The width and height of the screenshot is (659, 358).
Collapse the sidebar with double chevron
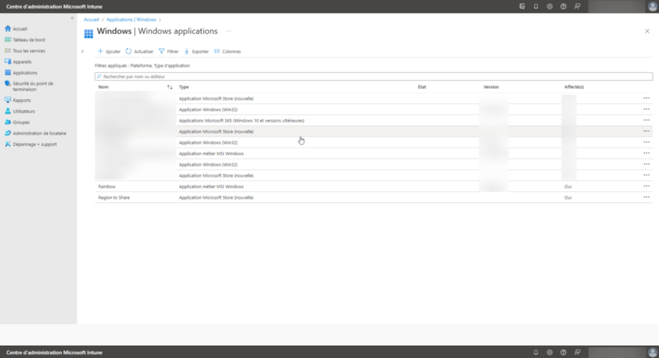(72, 18)
